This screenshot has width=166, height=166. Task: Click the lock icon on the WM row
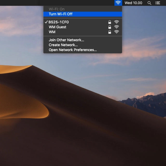coord(110,32)
